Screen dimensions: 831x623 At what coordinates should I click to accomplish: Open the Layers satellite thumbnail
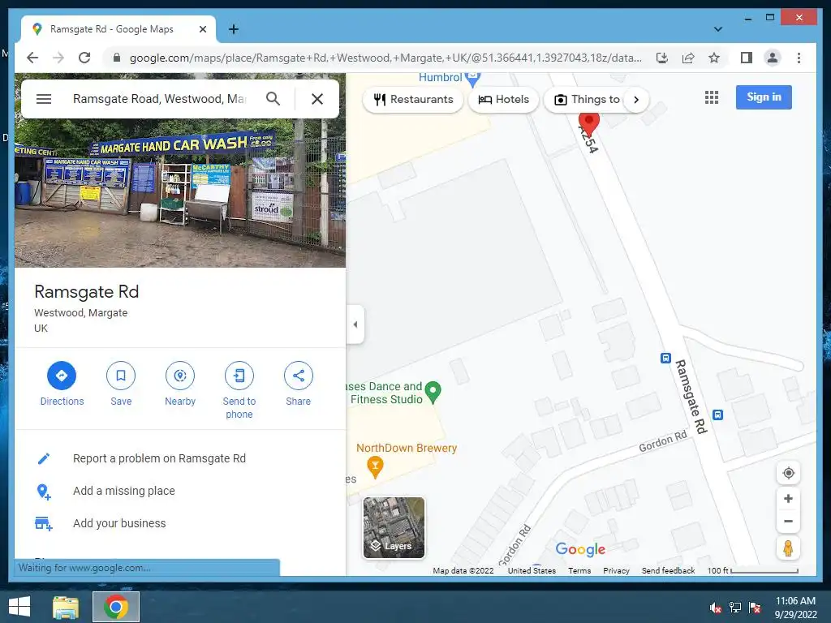click(x=394, y=527)
